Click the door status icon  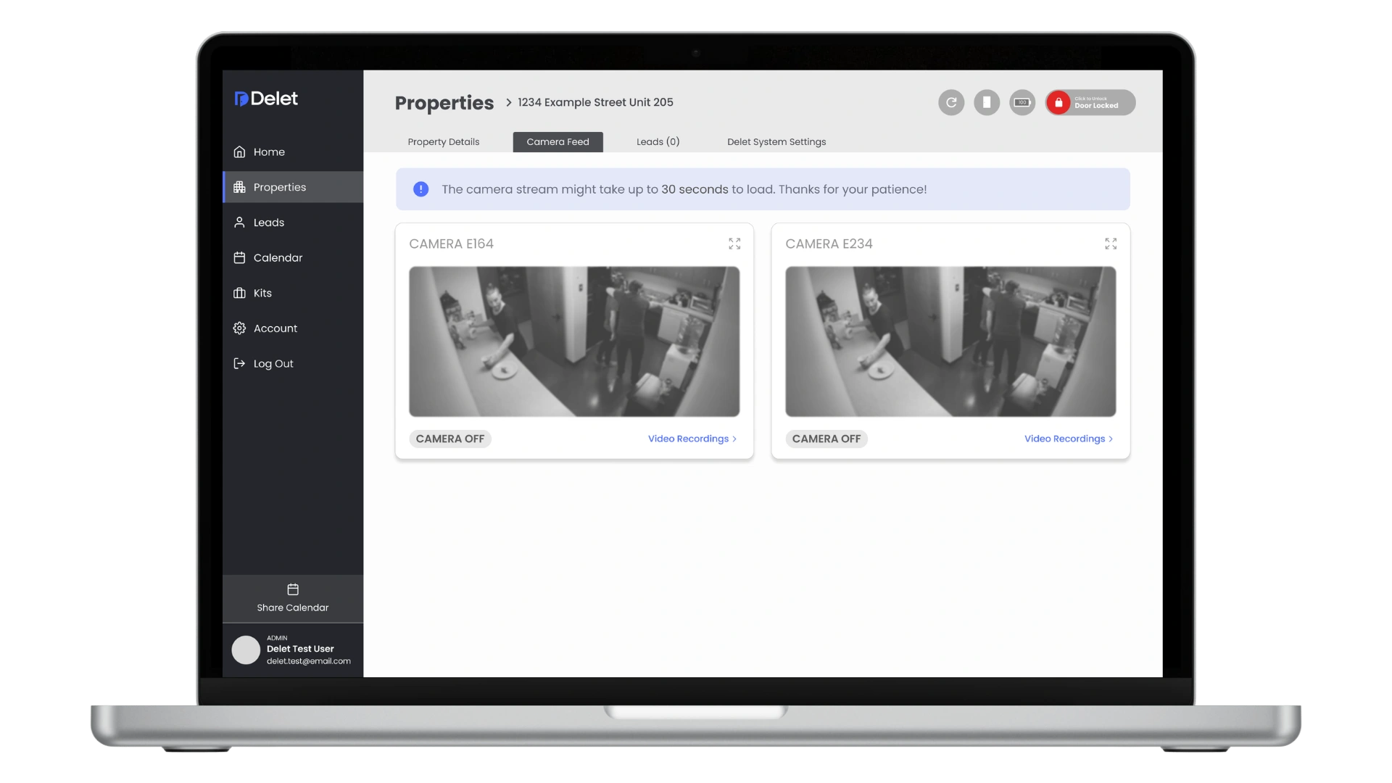(x=987, y=102)
